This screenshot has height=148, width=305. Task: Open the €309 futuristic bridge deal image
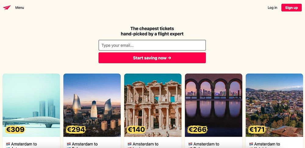click(x=31, y=105)
